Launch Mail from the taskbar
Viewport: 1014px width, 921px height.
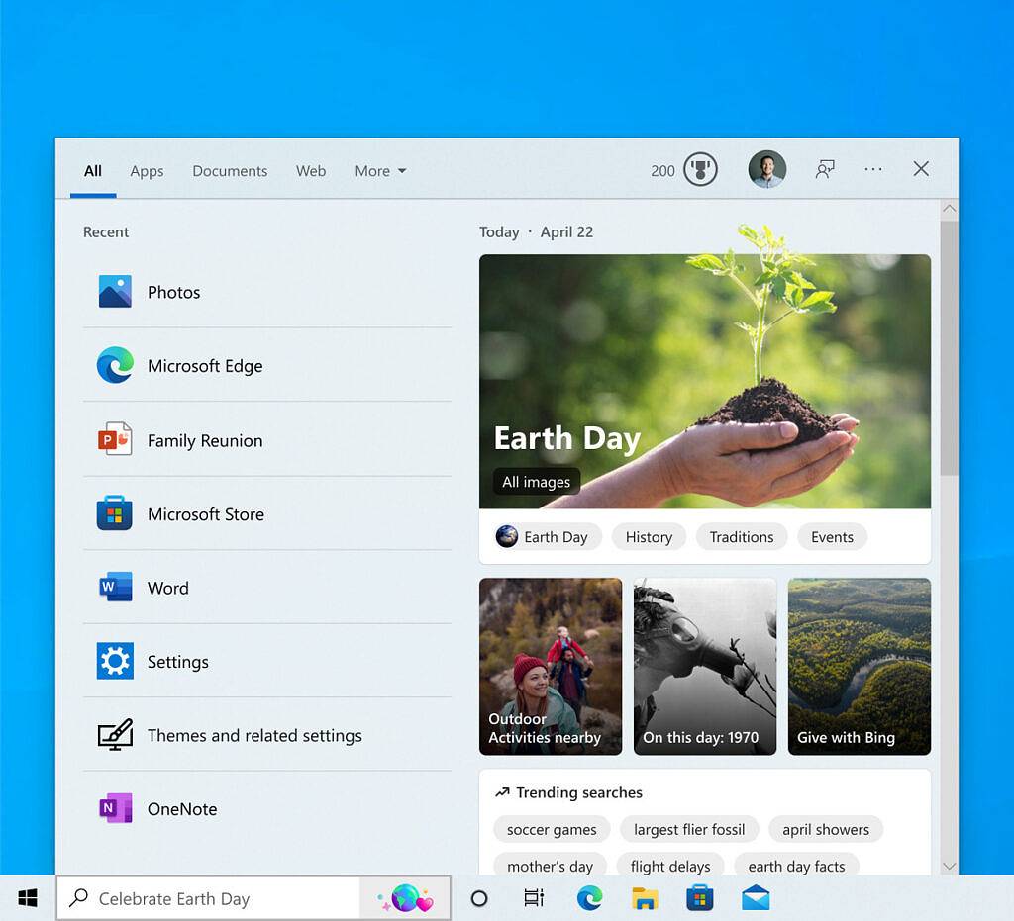[756, 898]
